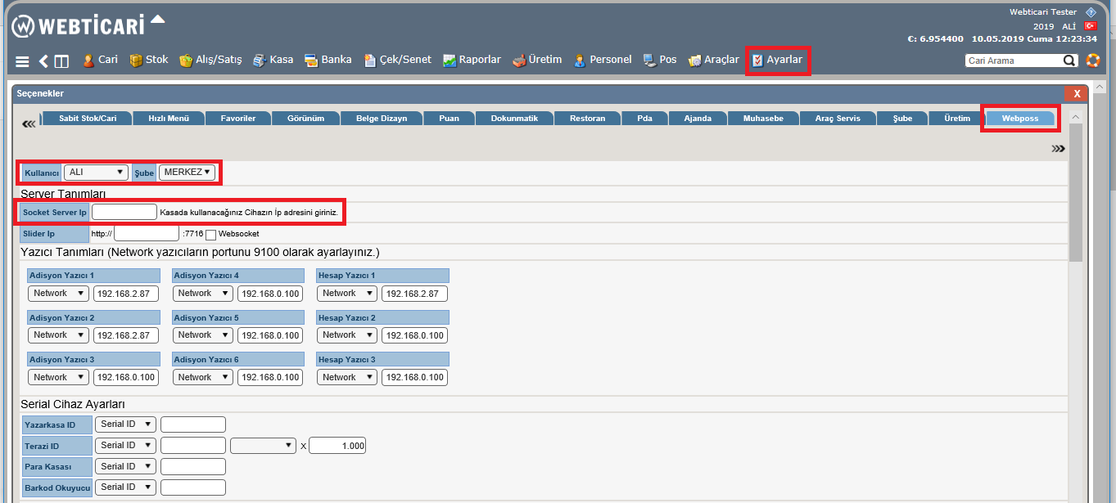
Task: Open the Ayarlar menu
Action: [777, 61]
